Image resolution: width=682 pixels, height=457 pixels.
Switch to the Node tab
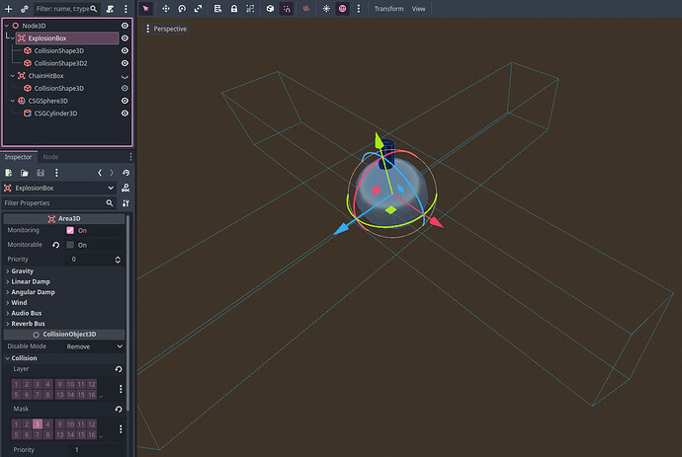coord(50,157)
